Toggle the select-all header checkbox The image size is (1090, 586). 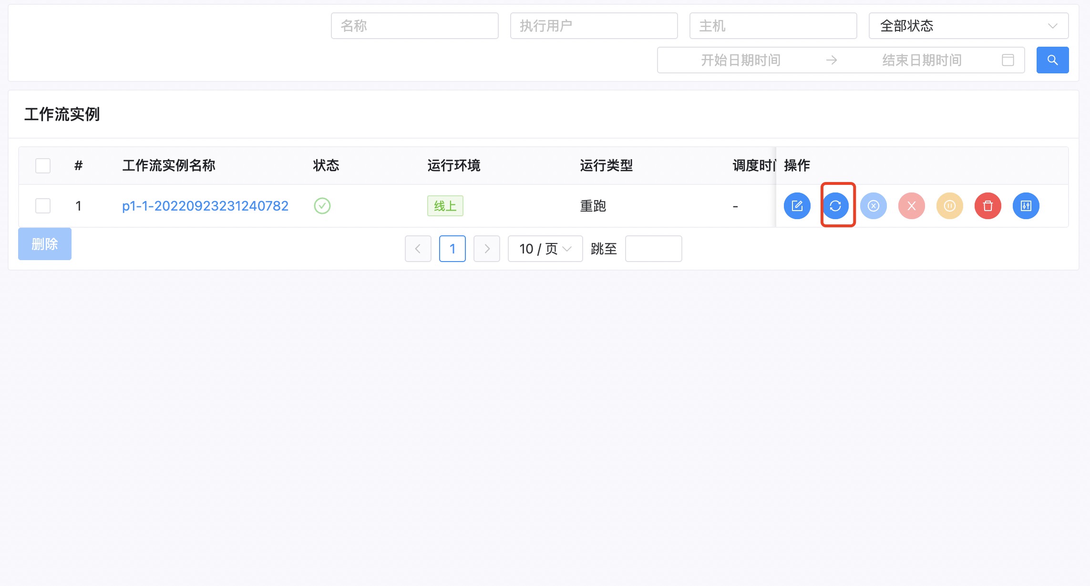(43, 166)
